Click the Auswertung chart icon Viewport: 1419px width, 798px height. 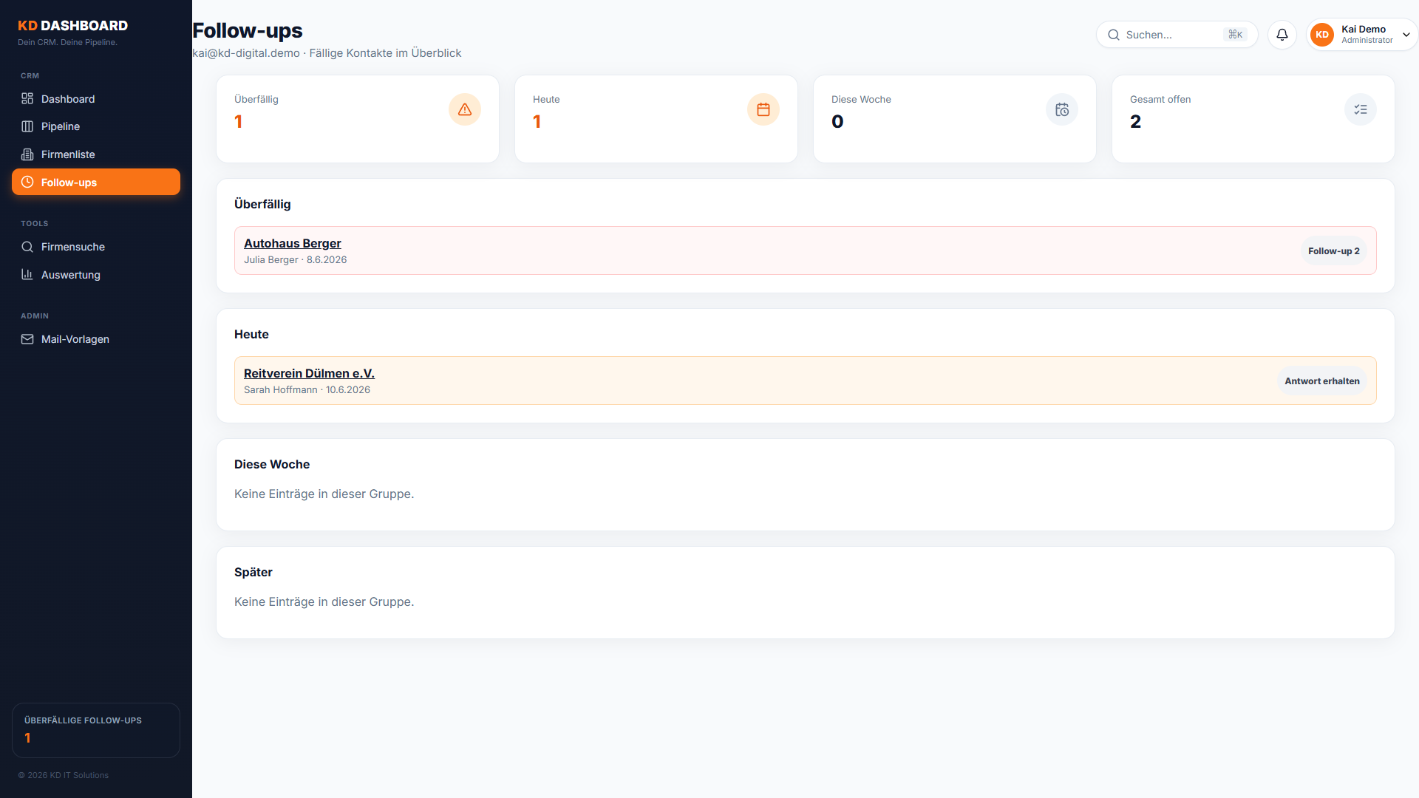(27, 274)
